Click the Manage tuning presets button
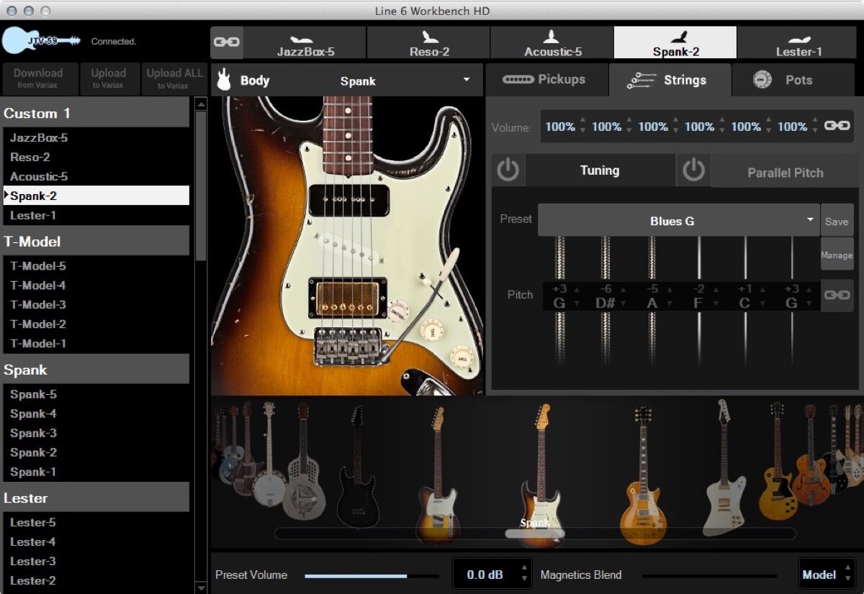Image resolution: width=864 pixels, height=594 pixels. (x=837, y=255)
